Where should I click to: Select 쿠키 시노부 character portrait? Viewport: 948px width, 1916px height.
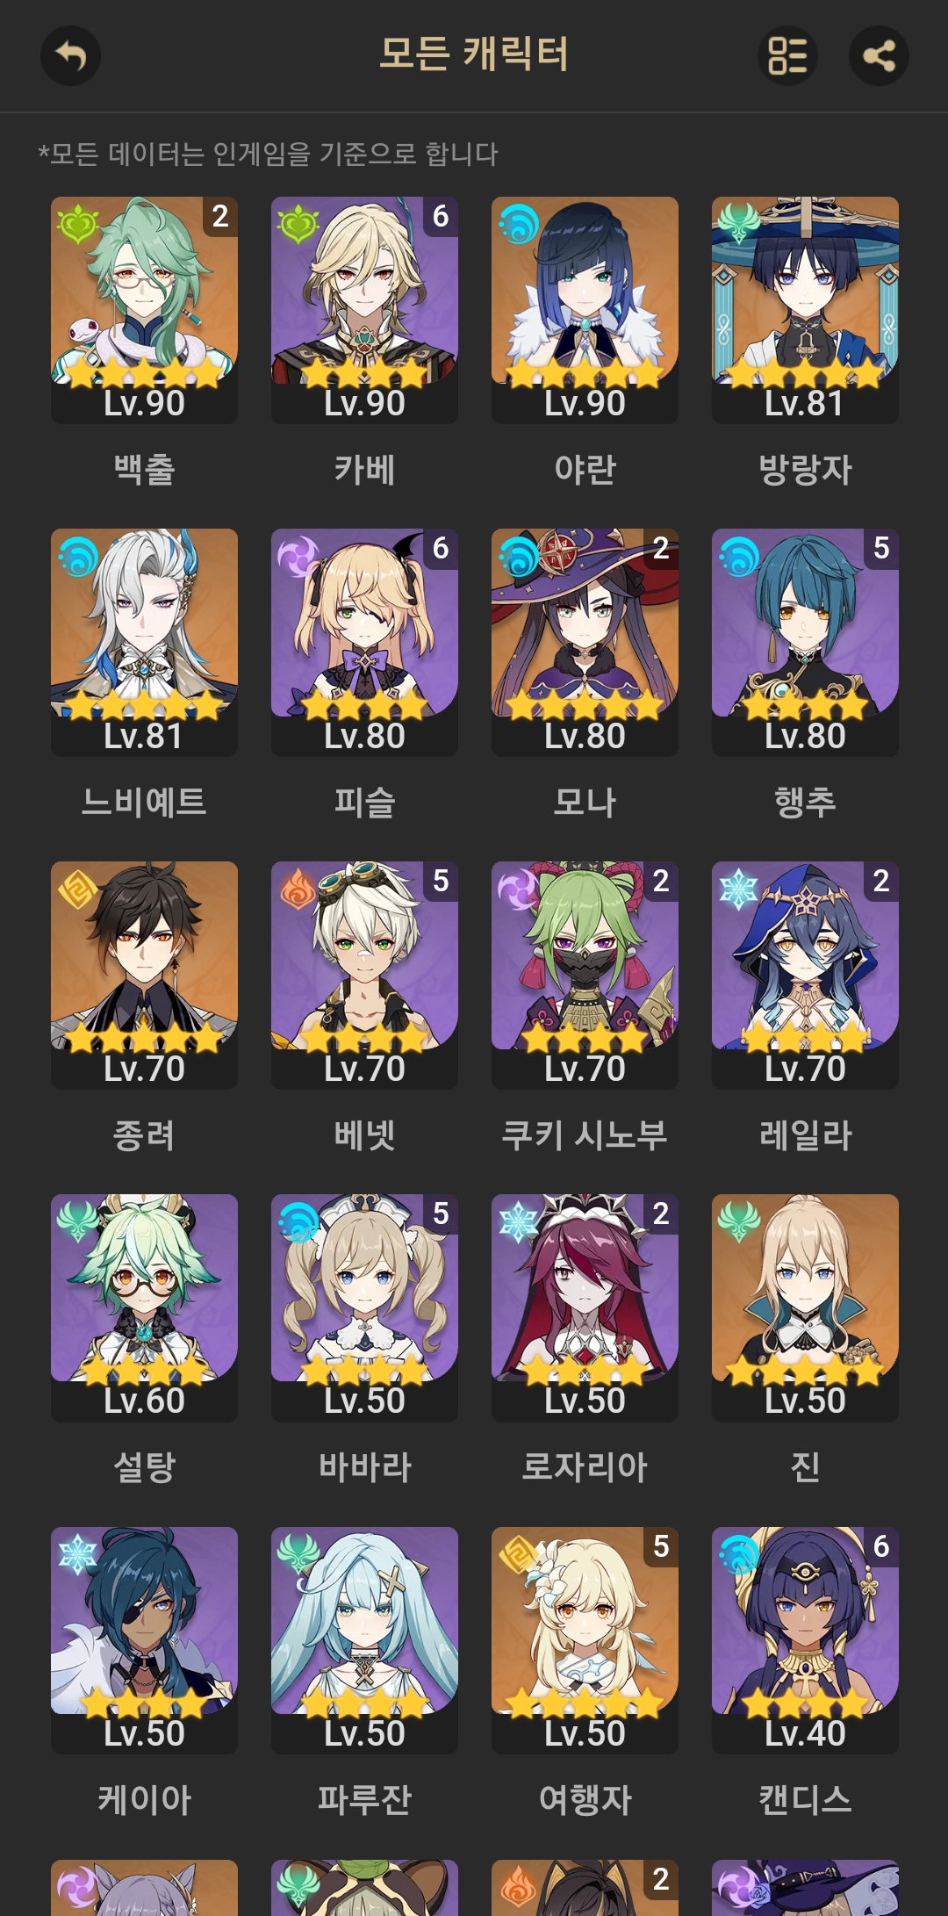click(585, 976)
